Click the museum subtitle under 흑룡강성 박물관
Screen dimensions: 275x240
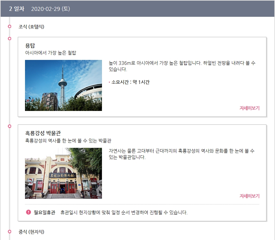coord(68,141)
